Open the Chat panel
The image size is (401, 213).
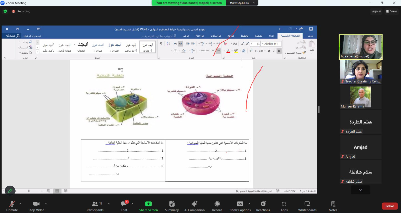point(124,206)
